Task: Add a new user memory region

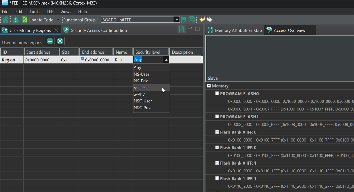Action: (x=50, y=41)
